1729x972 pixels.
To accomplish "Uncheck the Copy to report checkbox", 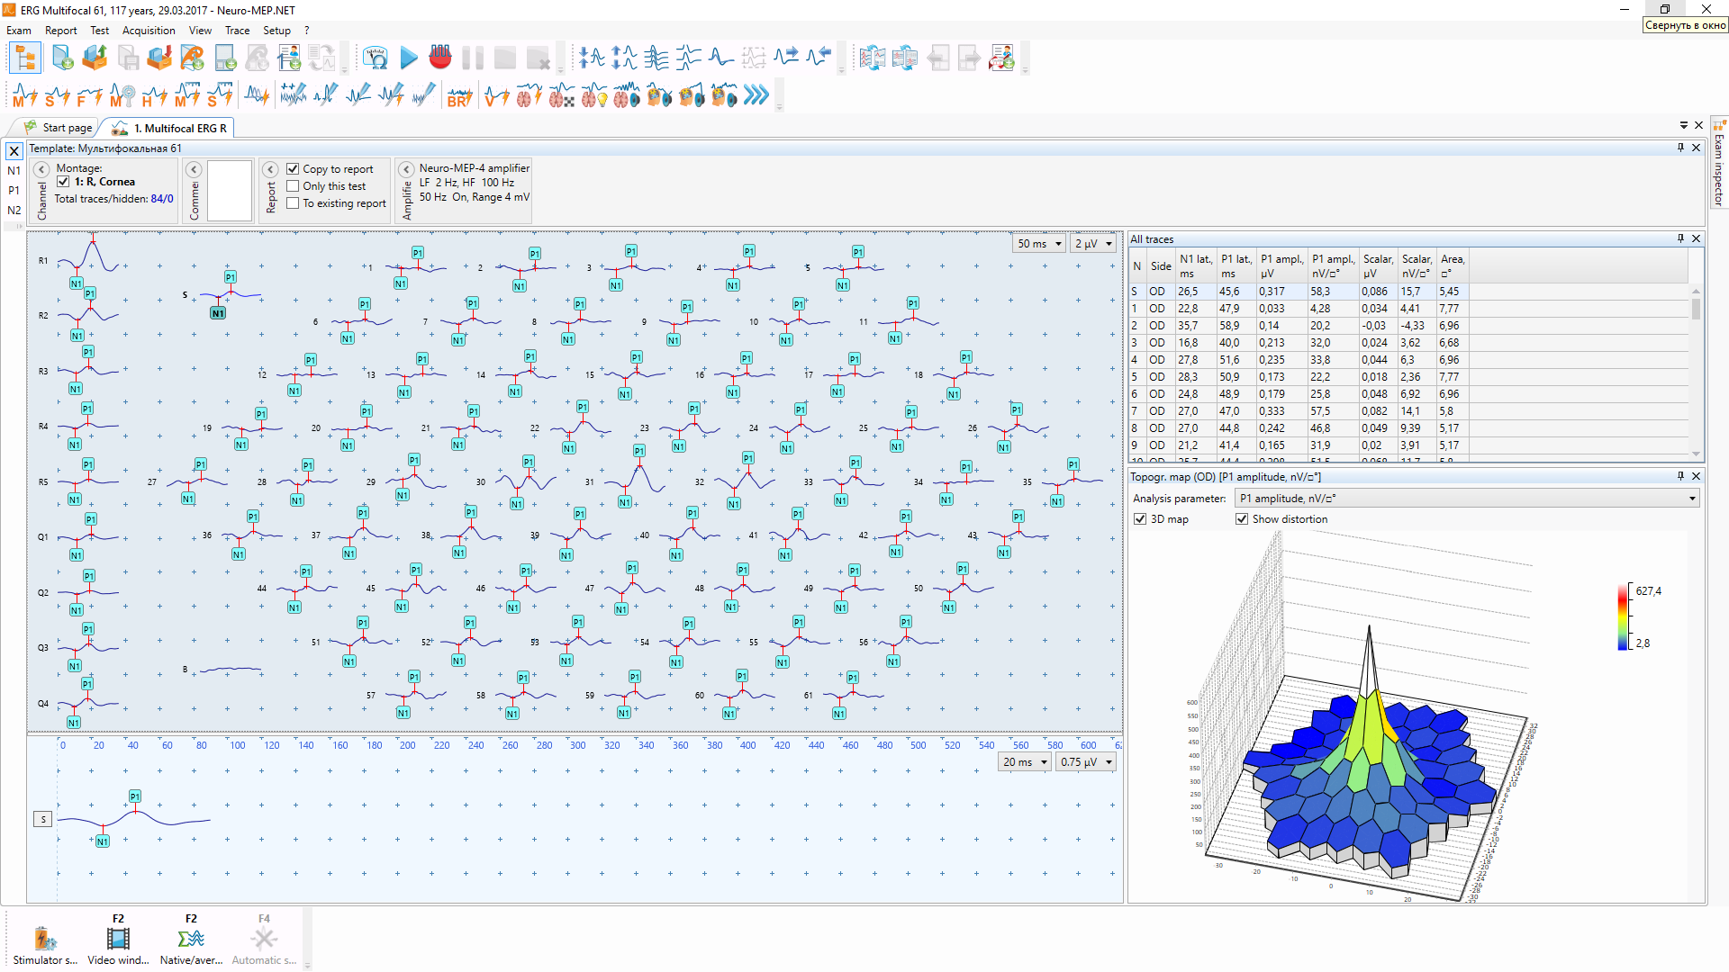I will coord(293,169).
